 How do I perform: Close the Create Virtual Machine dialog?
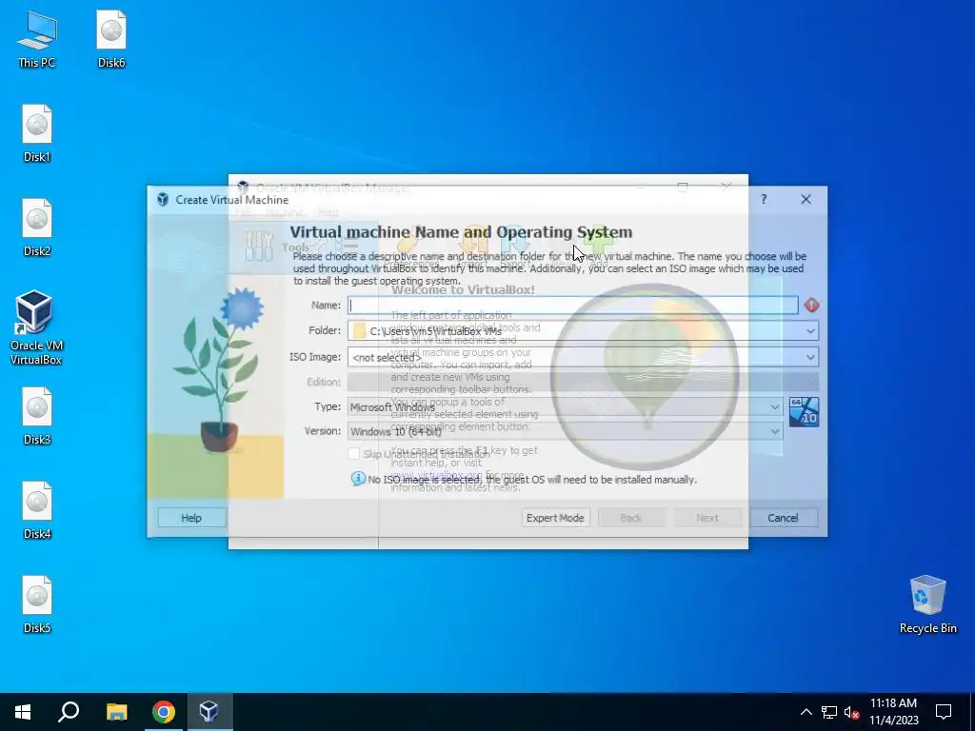806,200
